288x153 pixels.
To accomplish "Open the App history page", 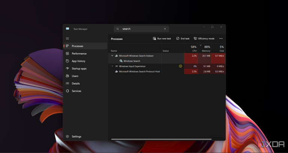I will point(85,61).
